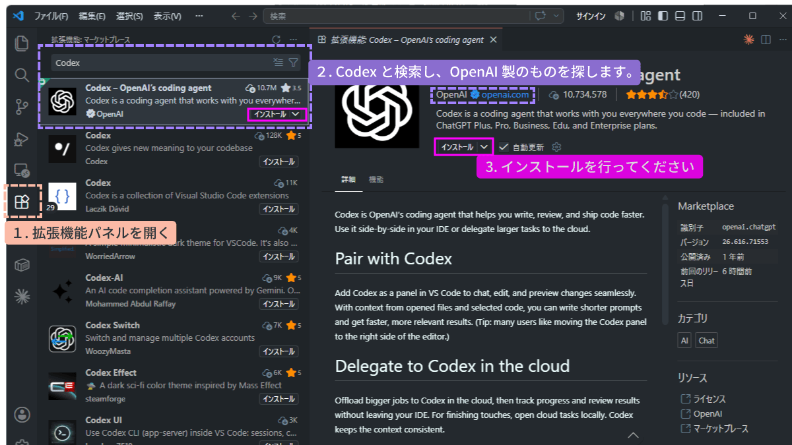Open the Extensions panel in activity bar

(x=22, y=202)
